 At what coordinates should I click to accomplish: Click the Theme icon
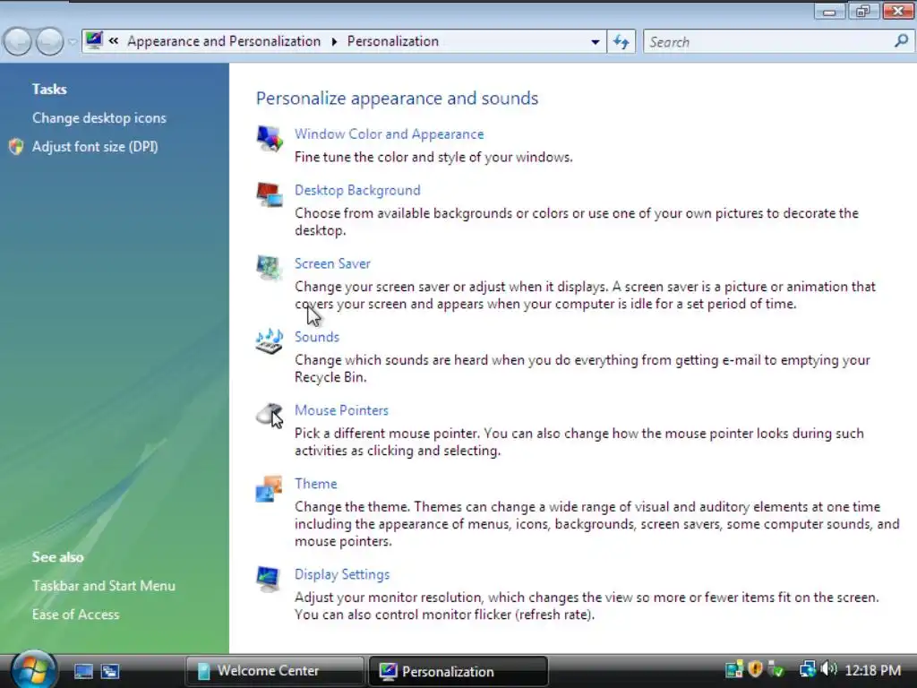269,488
